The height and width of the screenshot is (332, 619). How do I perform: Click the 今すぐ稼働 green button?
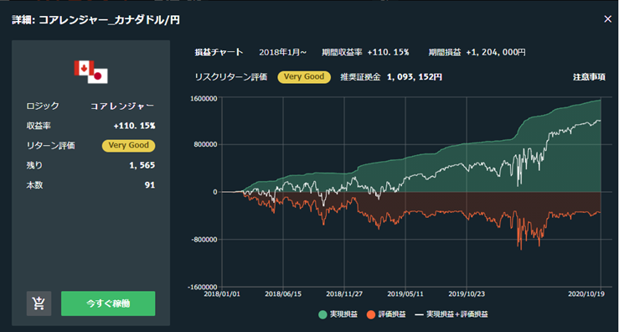108,303
